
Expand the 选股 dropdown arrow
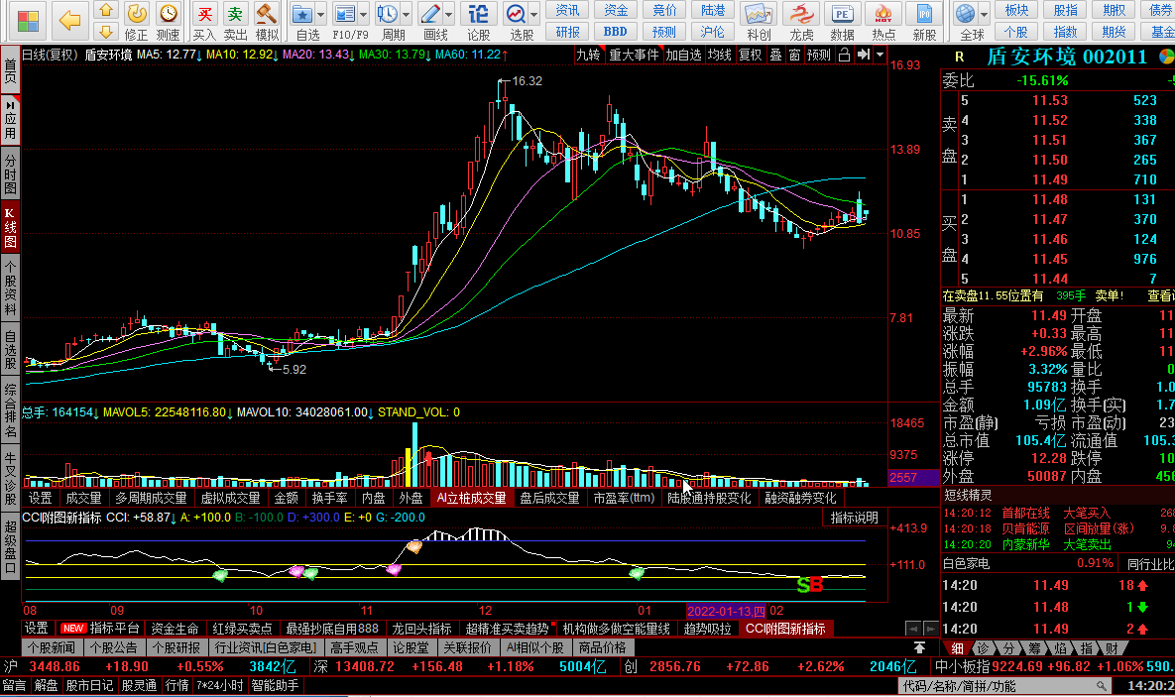534,14
